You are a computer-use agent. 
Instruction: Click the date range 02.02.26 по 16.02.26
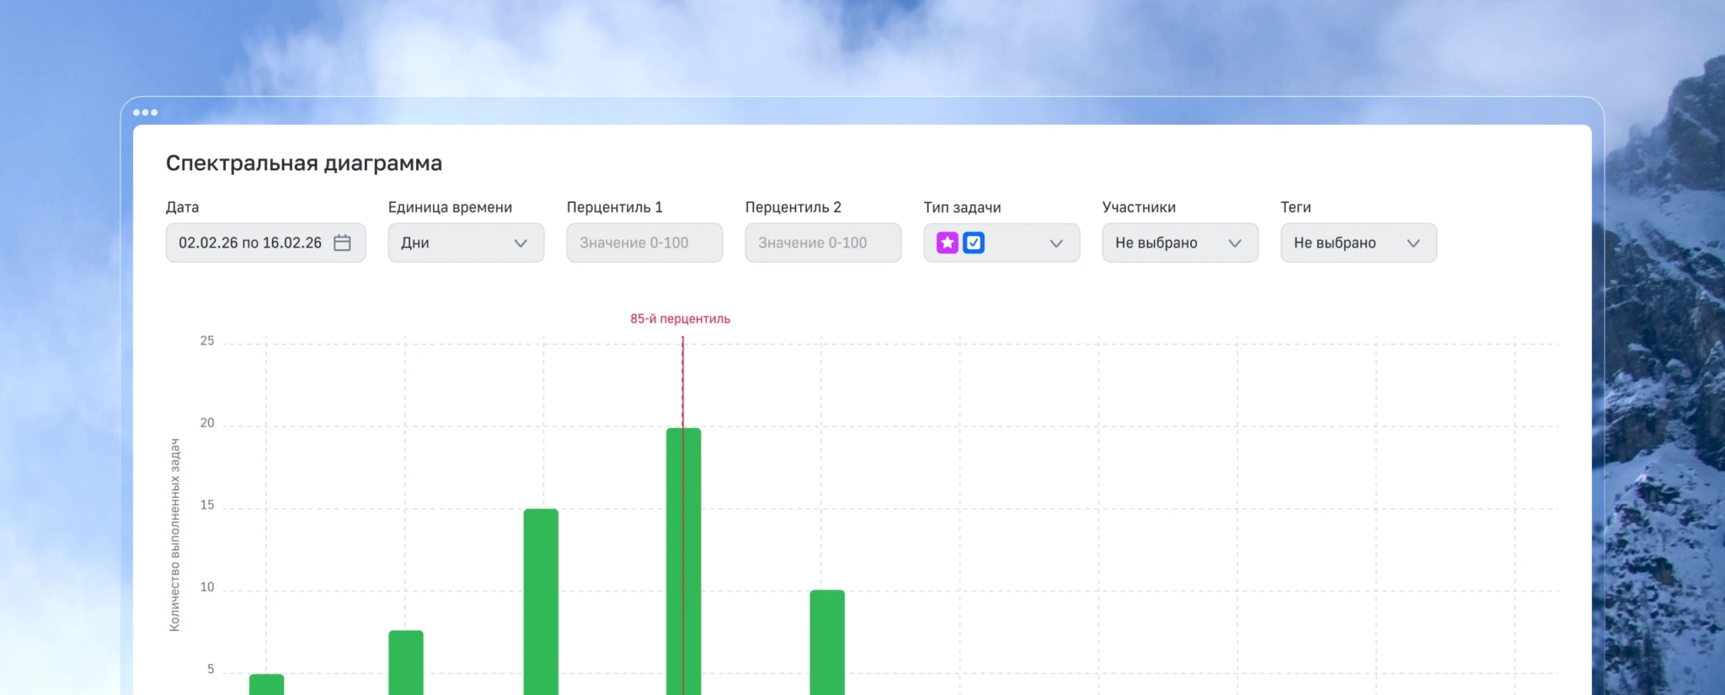tap(250, 243)
